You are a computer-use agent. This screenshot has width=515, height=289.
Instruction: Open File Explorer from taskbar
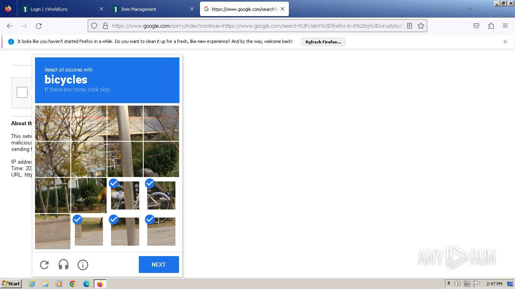(x=45, y=284)
